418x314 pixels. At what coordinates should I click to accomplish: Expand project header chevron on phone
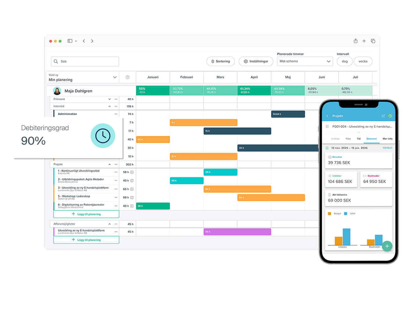[359, 133]
